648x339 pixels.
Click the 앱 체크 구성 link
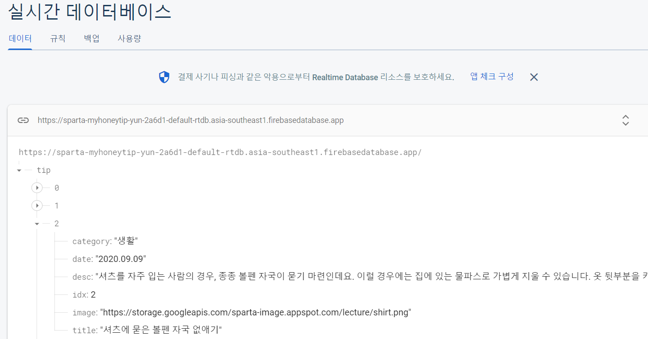(x=492, y=77)
